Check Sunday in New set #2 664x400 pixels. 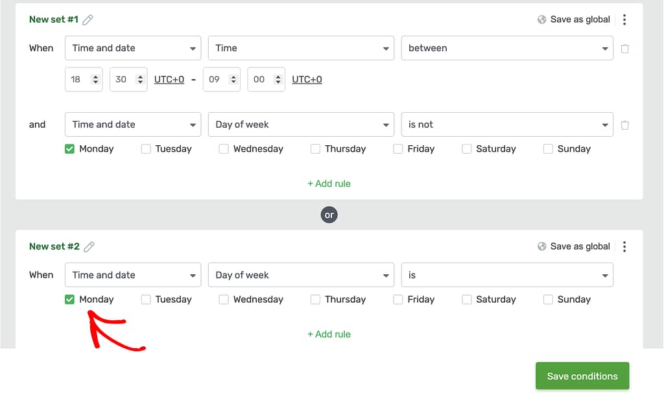click(x=549, y=300)
